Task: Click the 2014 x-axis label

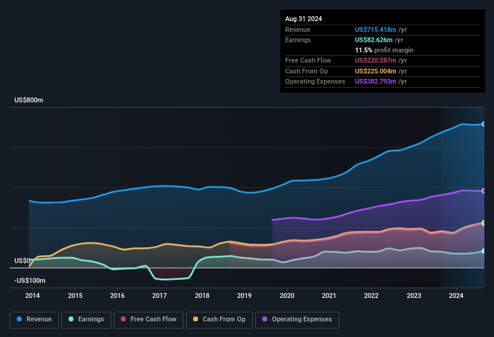Action: [x=32, y=295]
